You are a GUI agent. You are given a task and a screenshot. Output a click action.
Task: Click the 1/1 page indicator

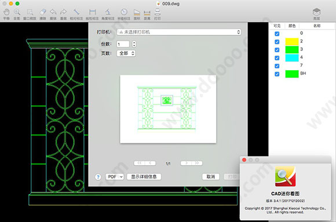pos(168,163)
